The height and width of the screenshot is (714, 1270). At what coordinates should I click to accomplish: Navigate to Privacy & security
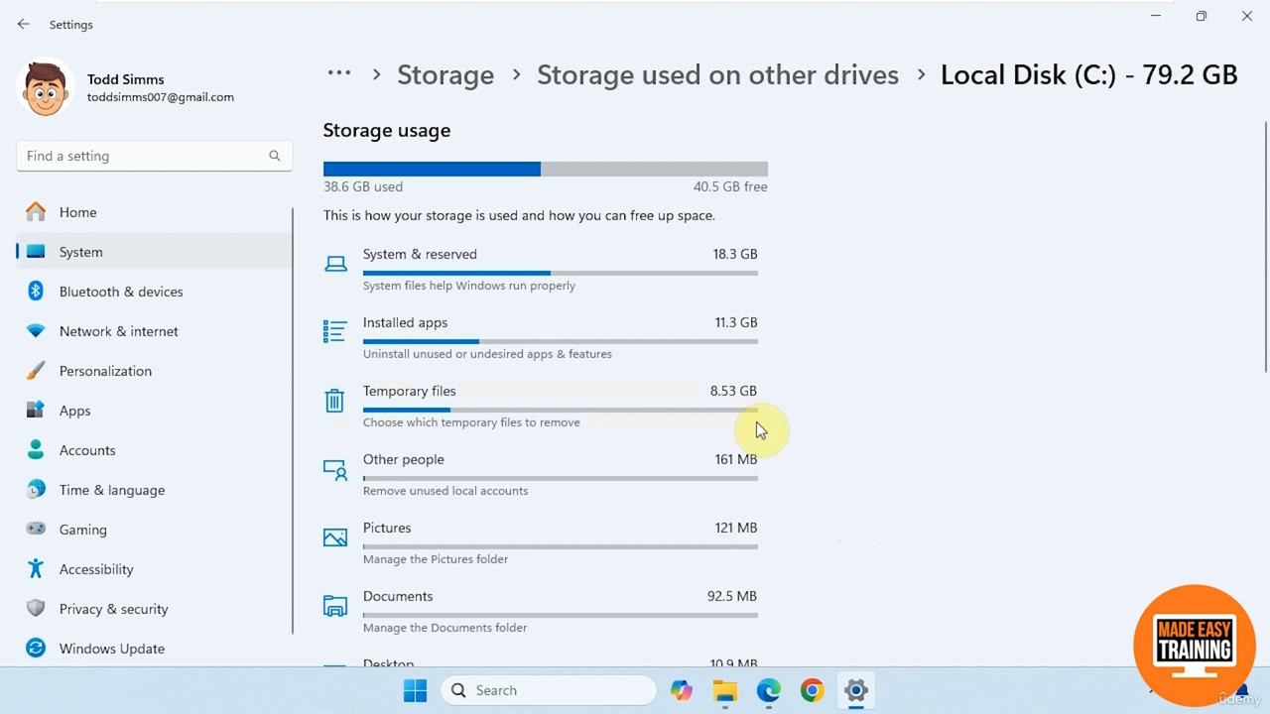[113, 609]
